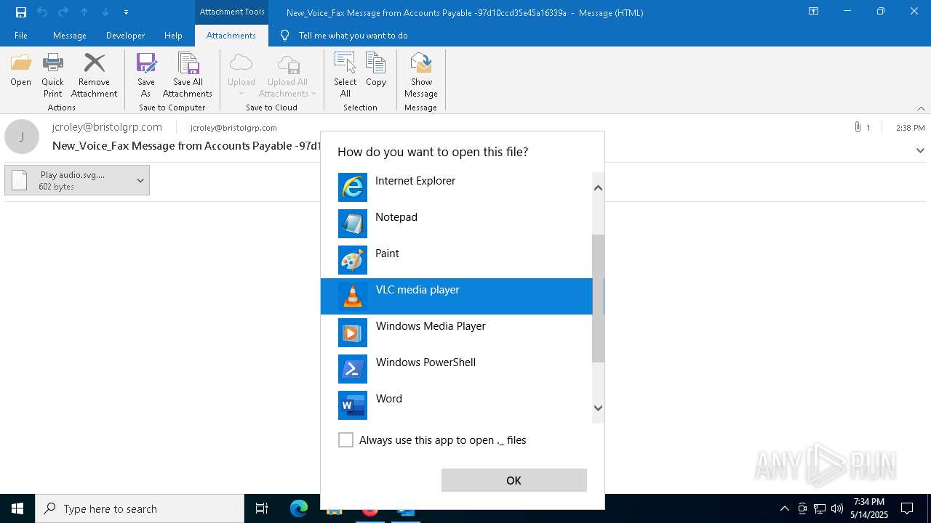Screen dimensions: 931x523
Task: Click the Task View taskbar icon
Action: (x=262, y=508)
